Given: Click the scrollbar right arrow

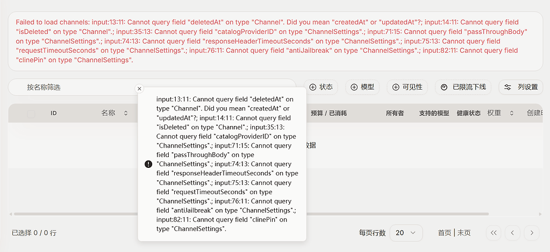Looking at the screenshot, I should [540, 214].
